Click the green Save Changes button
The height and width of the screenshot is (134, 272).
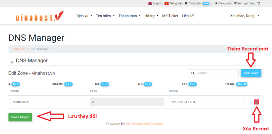[x=20, y=117]
